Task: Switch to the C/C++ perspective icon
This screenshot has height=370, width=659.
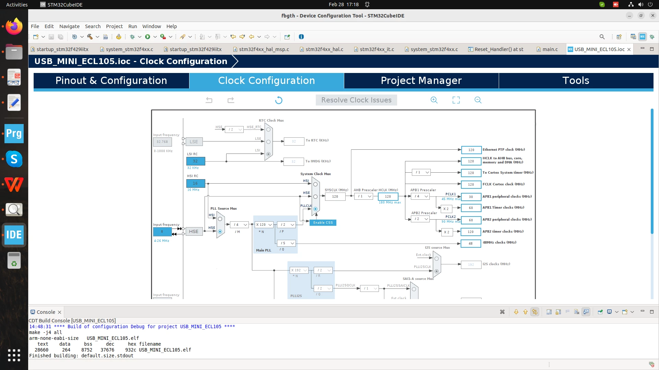Action: [x=633, y=37]
